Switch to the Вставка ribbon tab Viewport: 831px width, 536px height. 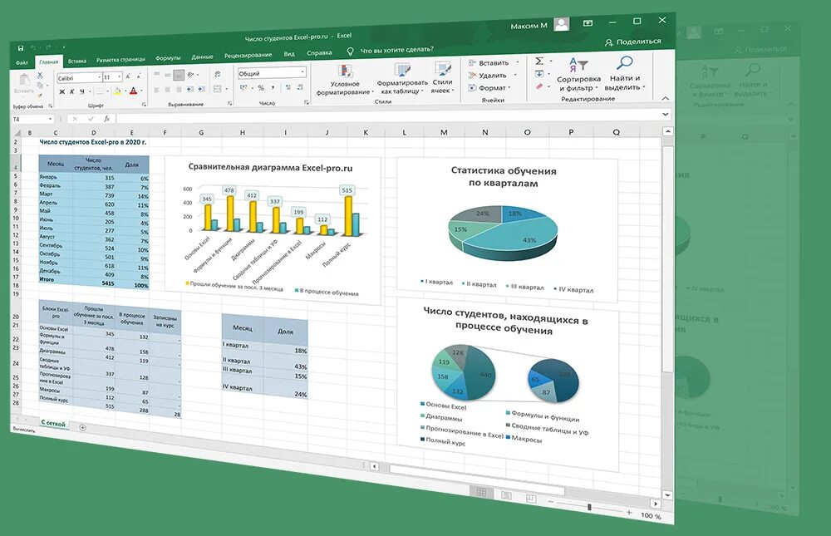tap(77, 61)
